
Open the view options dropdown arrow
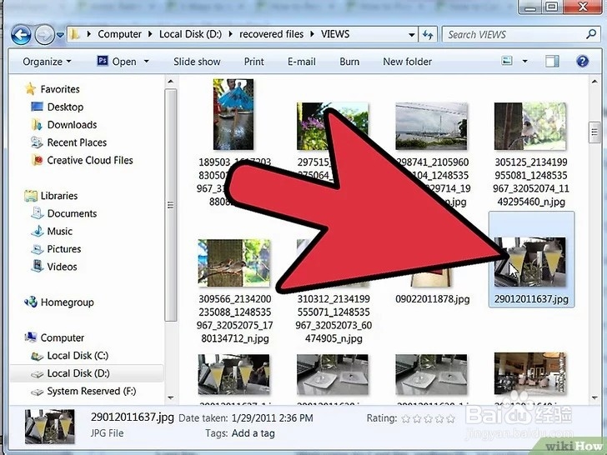(525, 61)
